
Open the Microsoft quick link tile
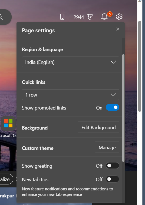(8, 123)
